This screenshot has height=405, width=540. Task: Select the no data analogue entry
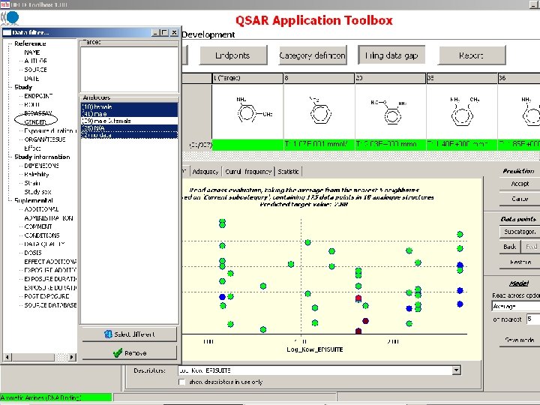[129, 135]
